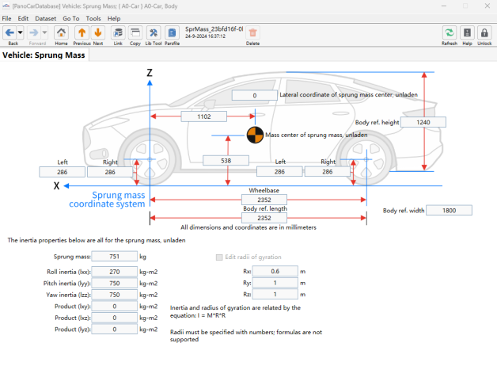Open the Tools menu
This screenshot has height=385, width=497.
[x=93, y=18]
